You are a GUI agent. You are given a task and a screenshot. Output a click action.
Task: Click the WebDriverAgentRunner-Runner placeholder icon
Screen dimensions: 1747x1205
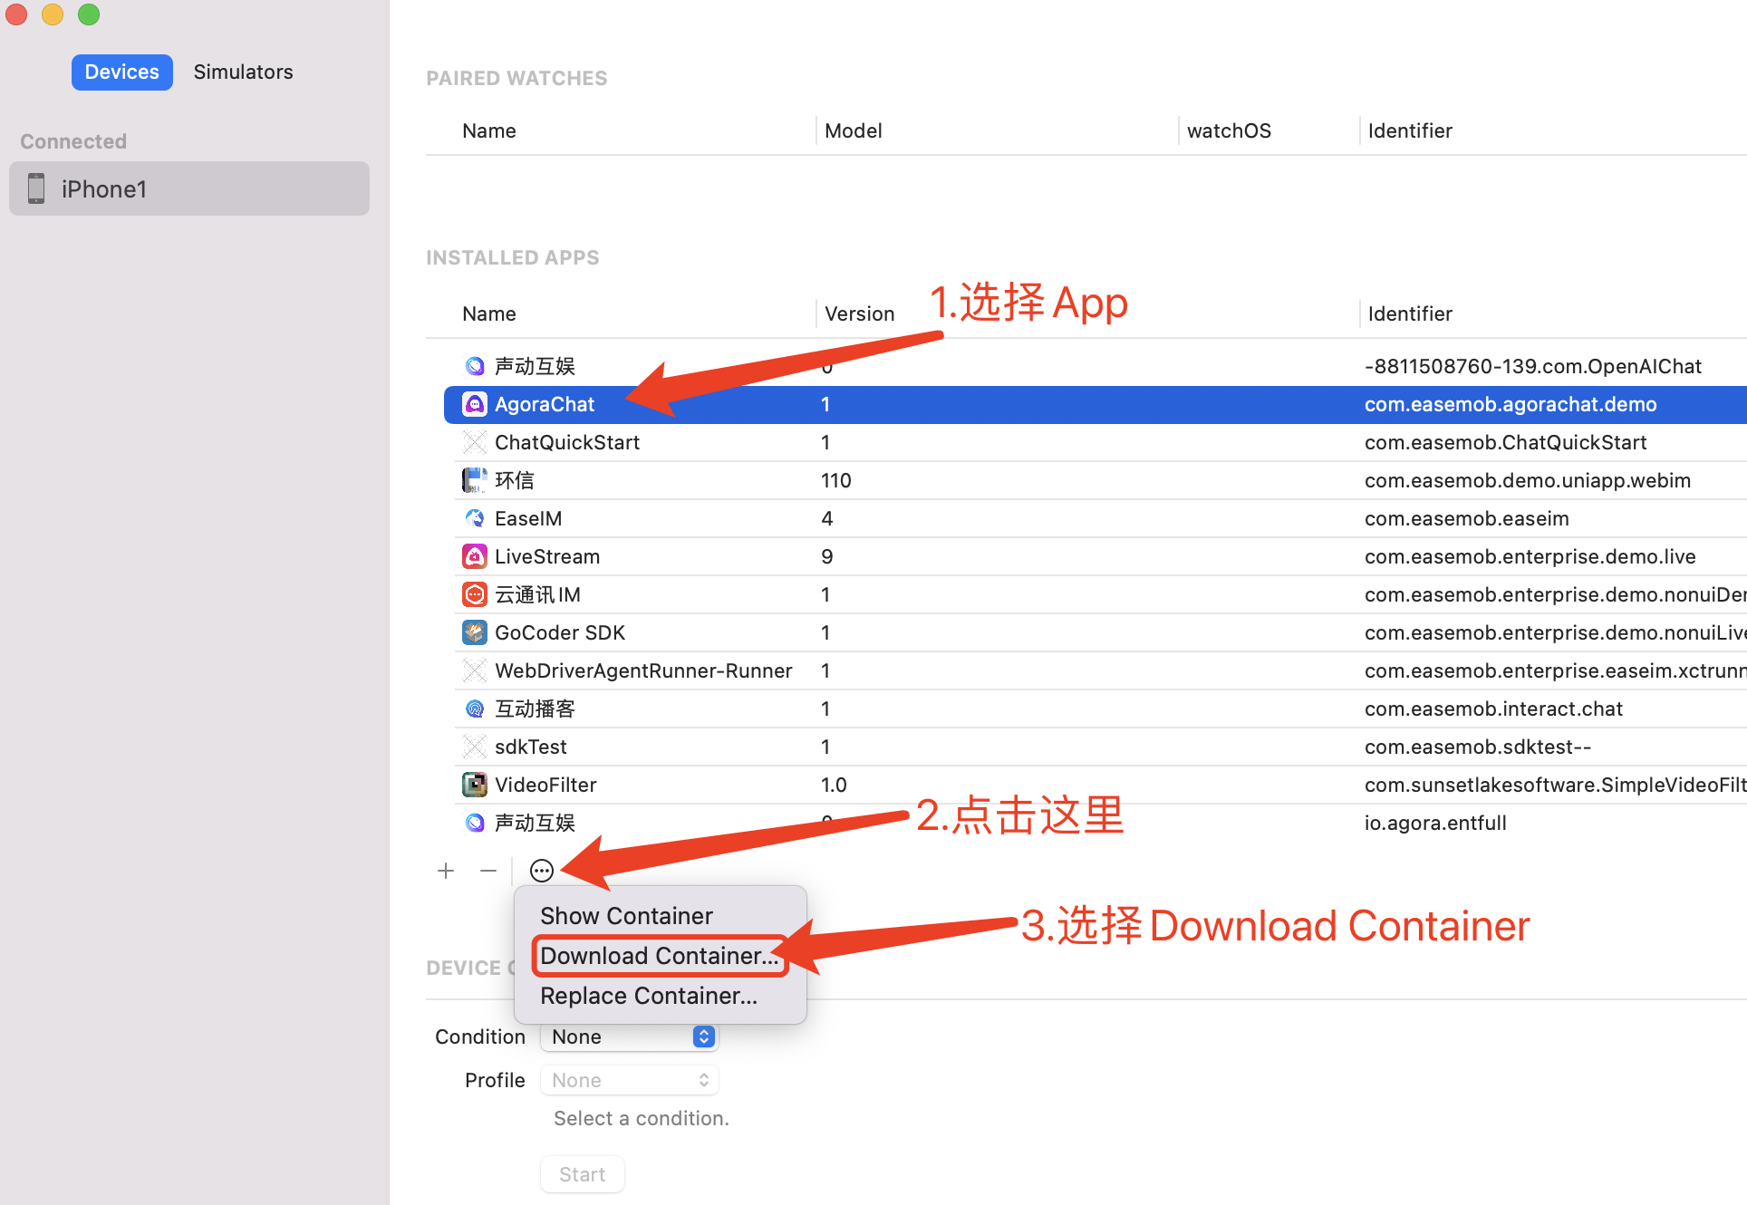[475, 670]
